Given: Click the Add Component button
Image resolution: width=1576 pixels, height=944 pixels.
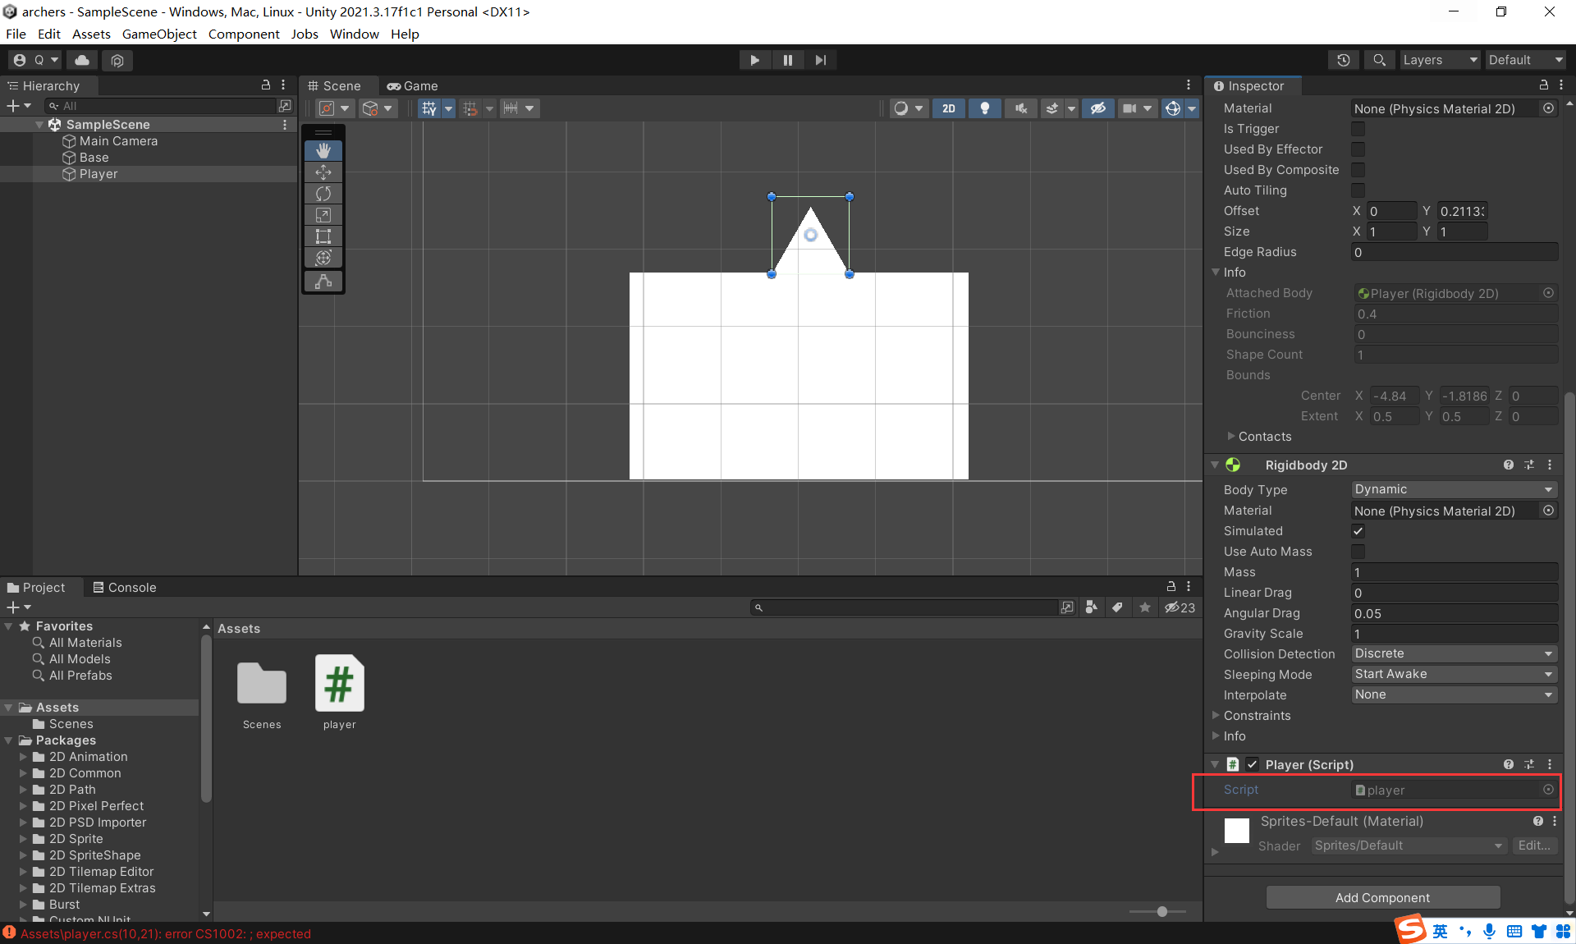Looking at the screenshot, I should tap(1382, 897).
